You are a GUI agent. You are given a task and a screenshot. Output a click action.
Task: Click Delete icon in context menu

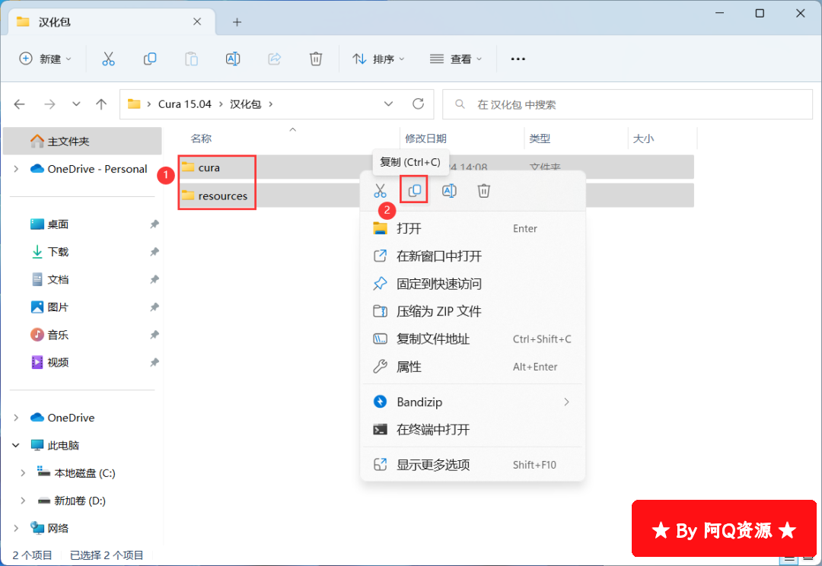pyautogui.click(x=484, y=191)
